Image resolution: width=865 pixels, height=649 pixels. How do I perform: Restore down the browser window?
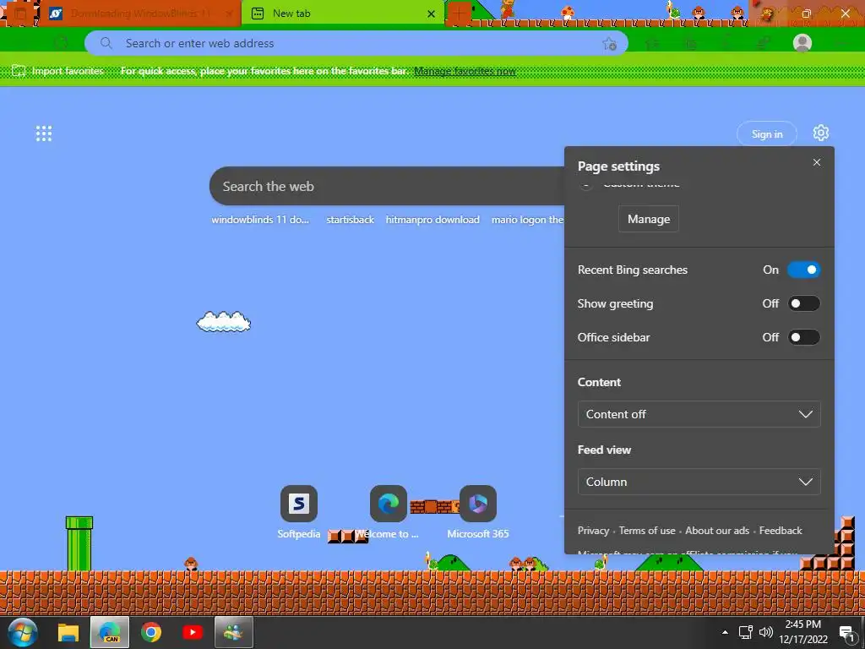tap(807, 14)
